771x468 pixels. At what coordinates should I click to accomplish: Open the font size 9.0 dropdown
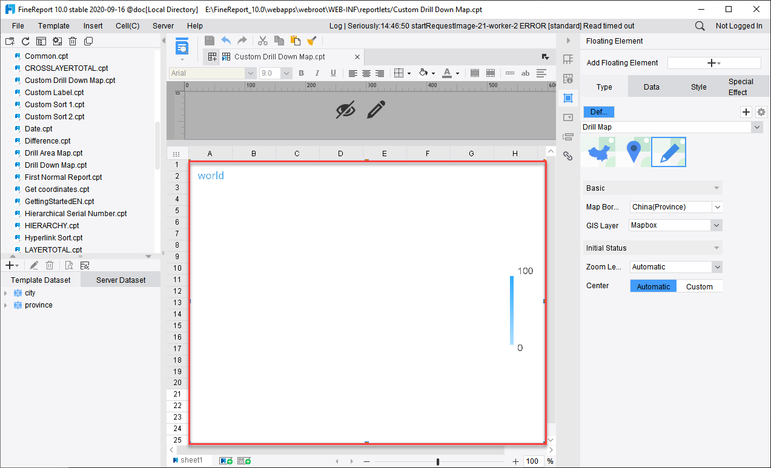pos(276,73)
